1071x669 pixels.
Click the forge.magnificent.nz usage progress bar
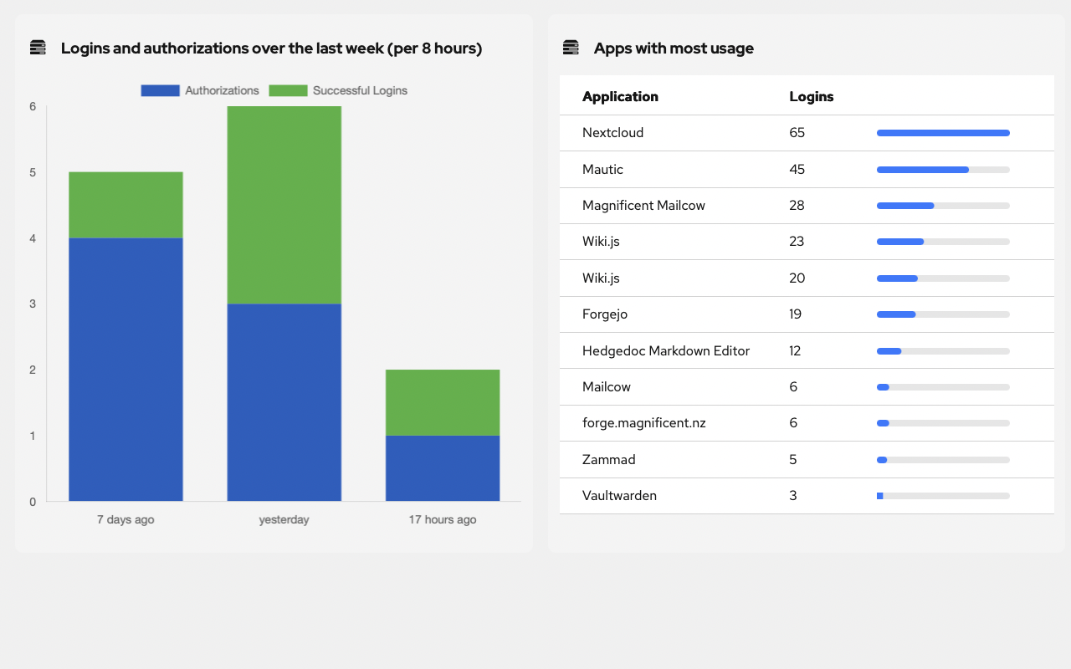943,423
